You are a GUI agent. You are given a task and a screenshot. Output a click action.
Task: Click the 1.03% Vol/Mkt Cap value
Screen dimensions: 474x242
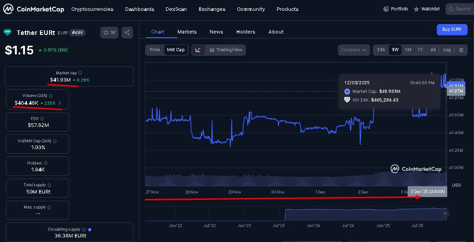(x=38, y=147)
